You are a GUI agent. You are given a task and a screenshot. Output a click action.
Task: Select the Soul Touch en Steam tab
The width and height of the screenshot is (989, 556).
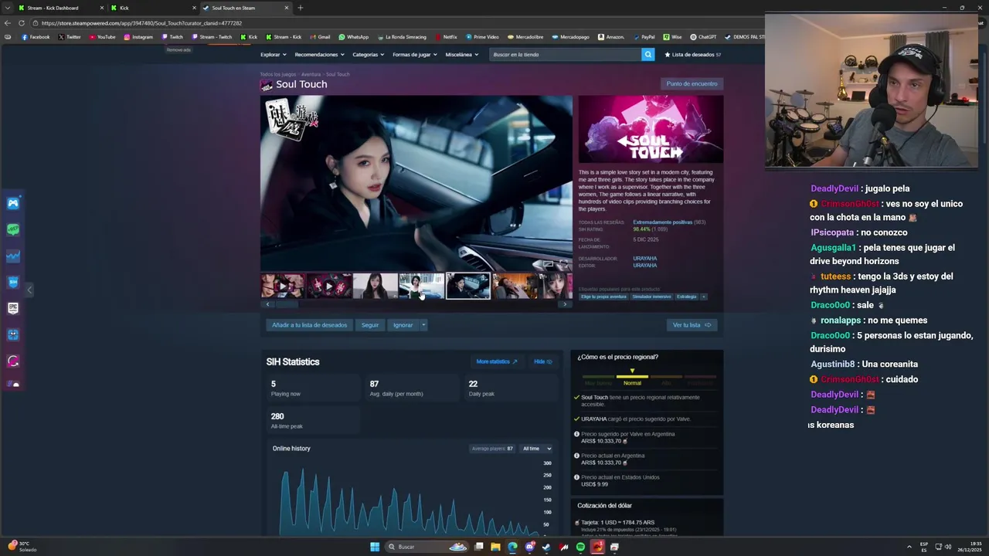pyautogui.click(x=245, y=8)
